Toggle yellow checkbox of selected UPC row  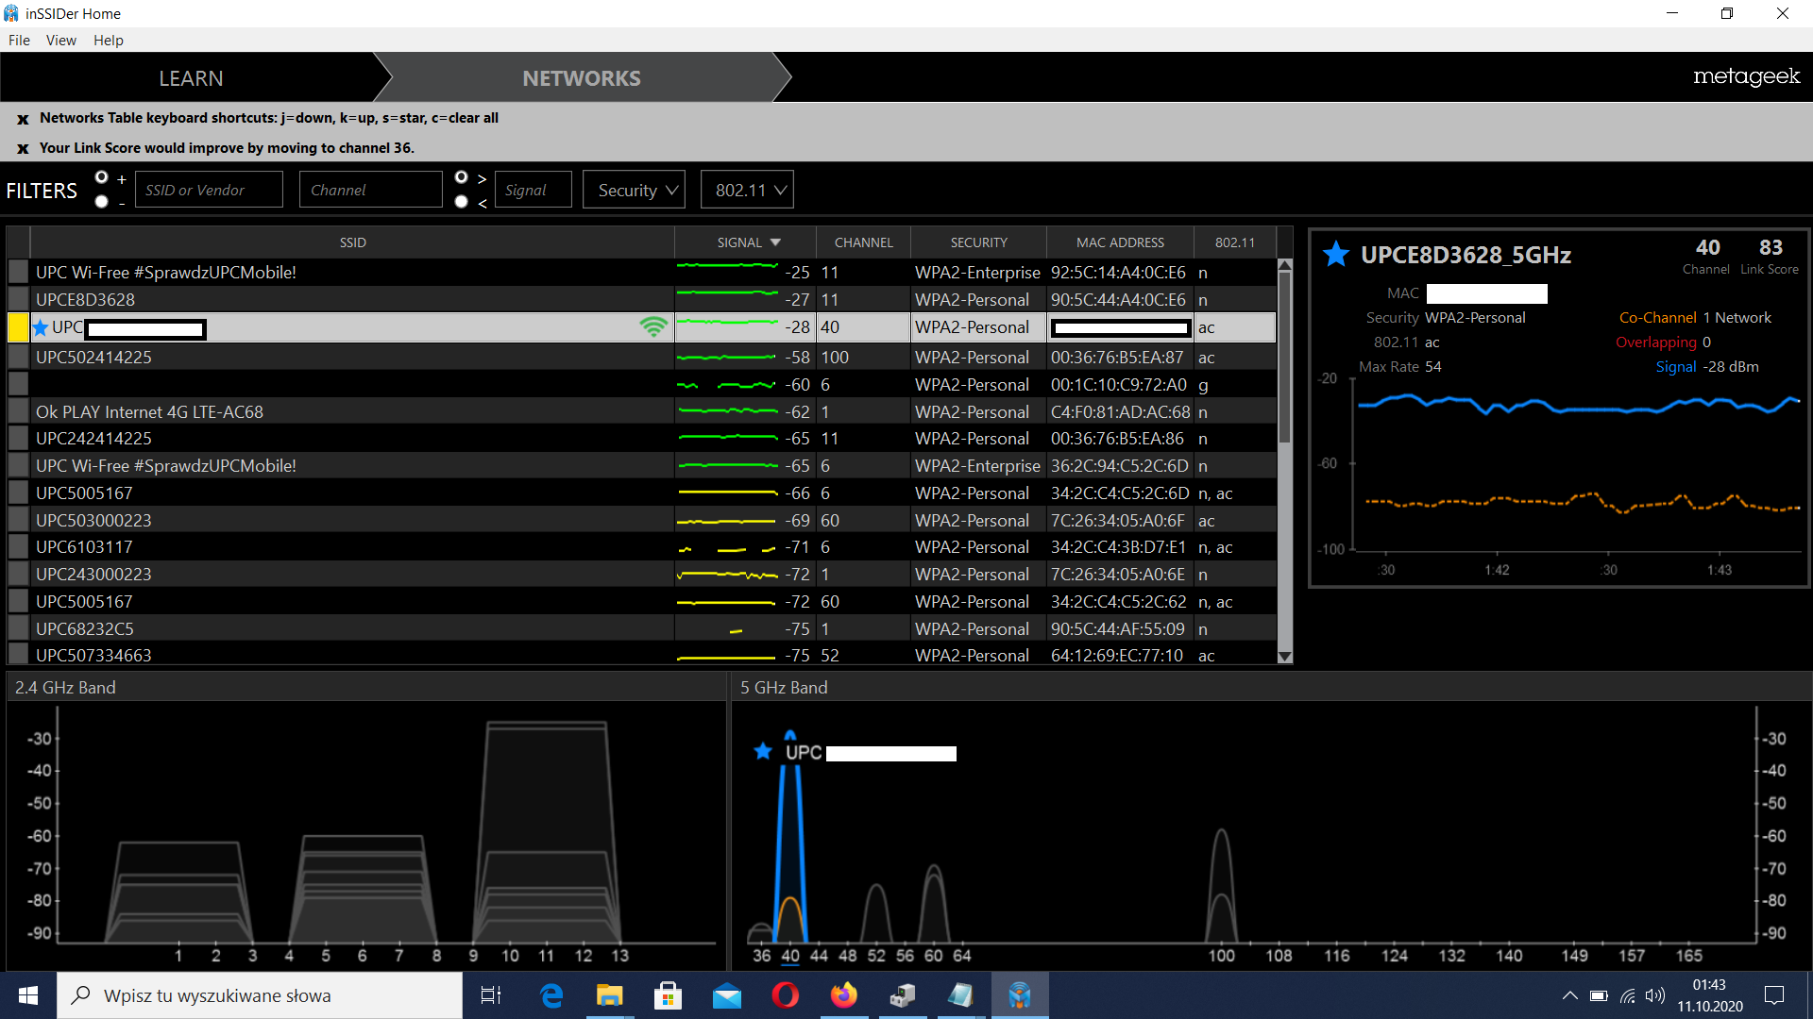[18, 327]
